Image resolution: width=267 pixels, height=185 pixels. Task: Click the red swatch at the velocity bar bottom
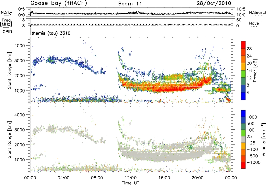(x=243, y=165)
